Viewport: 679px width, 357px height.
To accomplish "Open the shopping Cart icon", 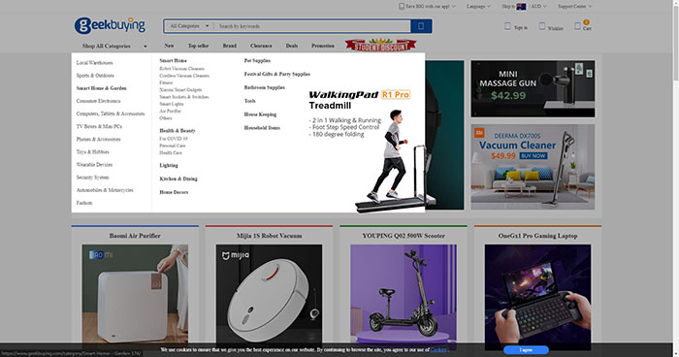I will click(577, 26).
